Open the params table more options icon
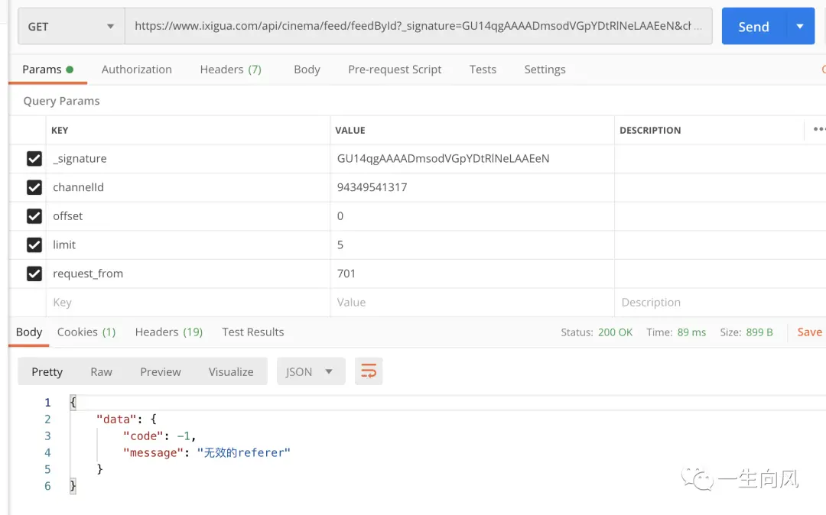 (x=818, y=129)
